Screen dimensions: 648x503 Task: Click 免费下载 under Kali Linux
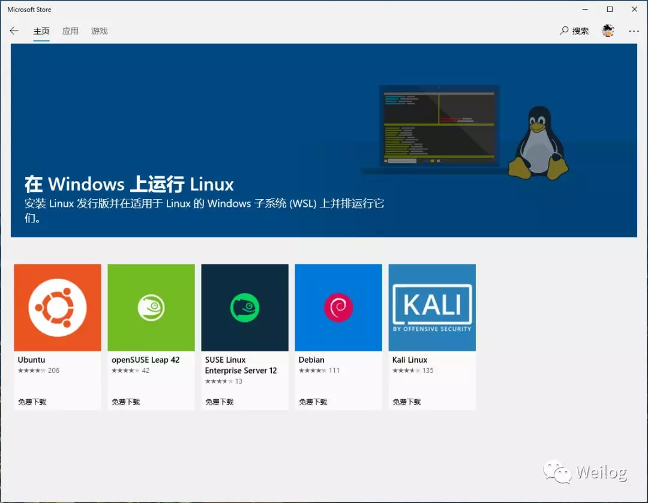click(x=407, y=402)
